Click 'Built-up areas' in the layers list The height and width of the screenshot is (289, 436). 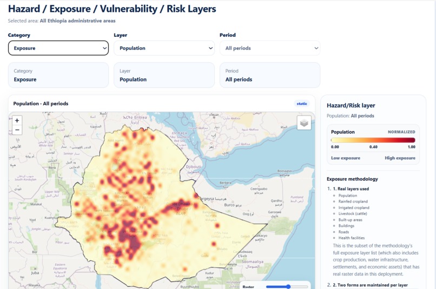(350, 220)
